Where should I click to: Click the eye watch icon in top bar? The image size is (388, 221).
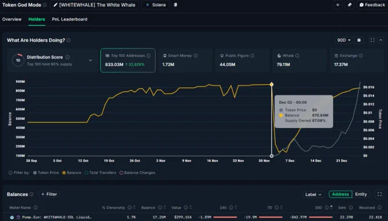point(338,5)
